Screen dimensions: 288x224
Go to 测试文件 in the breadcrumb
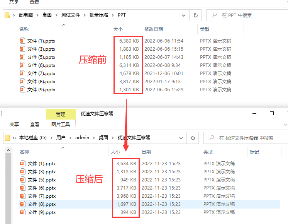(71, 15)
